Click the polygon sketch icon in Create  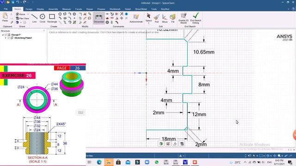click(x=74, y=14)
